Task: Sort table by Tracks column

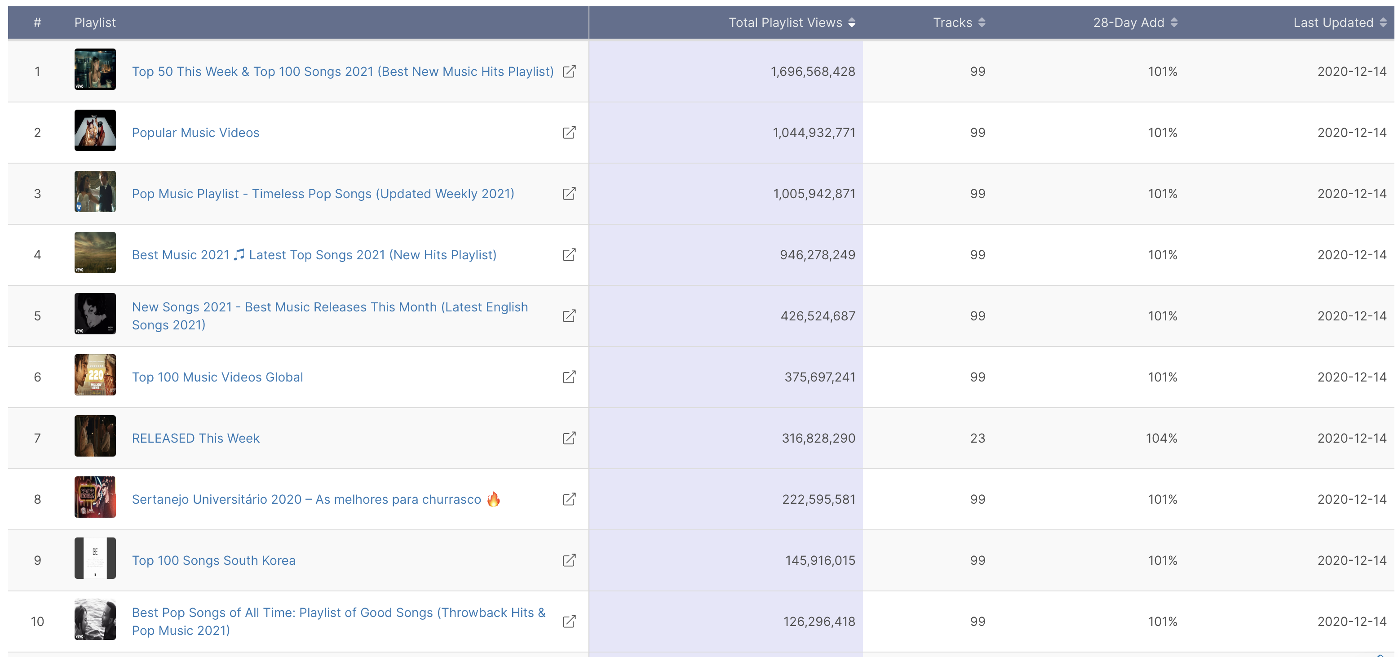Action: tap(982, 22)
